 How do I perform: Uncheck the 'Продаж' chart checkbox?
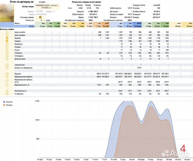tap(7, 41)
